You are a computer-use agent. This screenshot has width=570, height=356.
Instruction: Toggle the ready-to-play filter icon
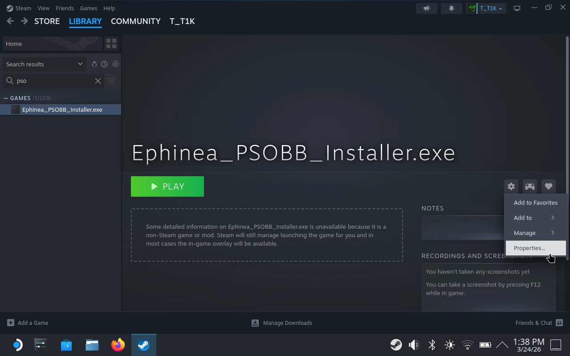point(115,64)
